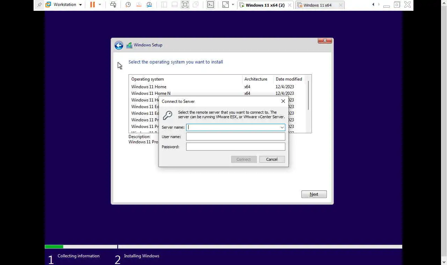
Task: Close the Windows Setup window
Action: tap(325, 41)
